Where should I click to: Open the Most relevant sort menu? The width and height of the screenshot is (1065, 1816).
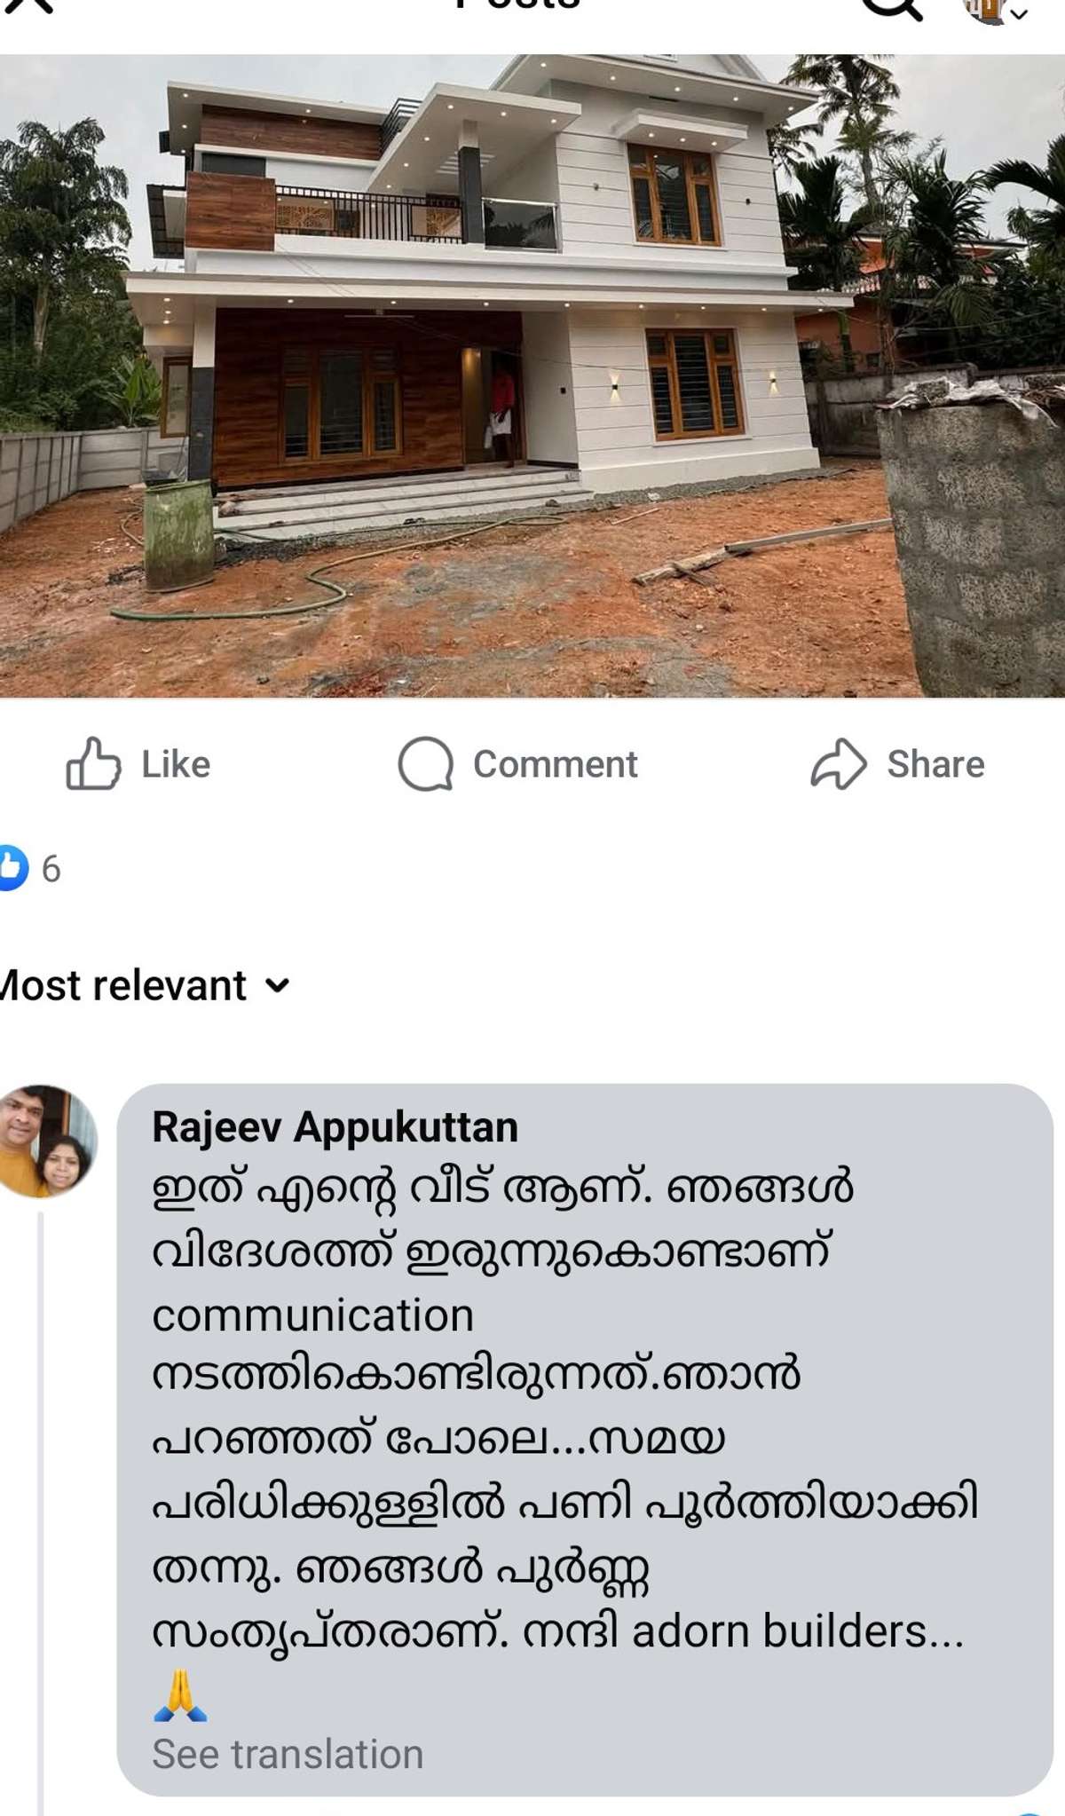pos(142,985)
